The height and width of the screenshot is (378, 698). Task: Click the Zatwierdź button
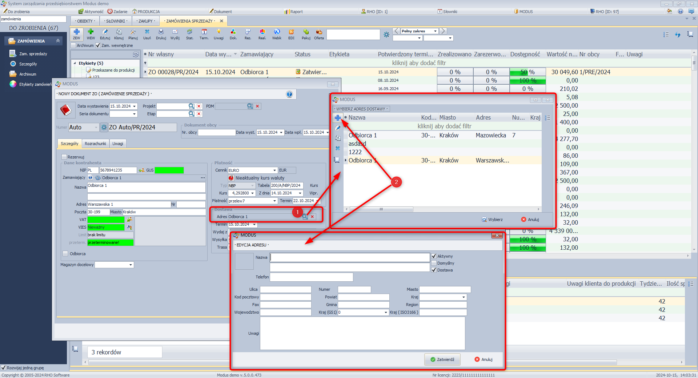(442, 359)
